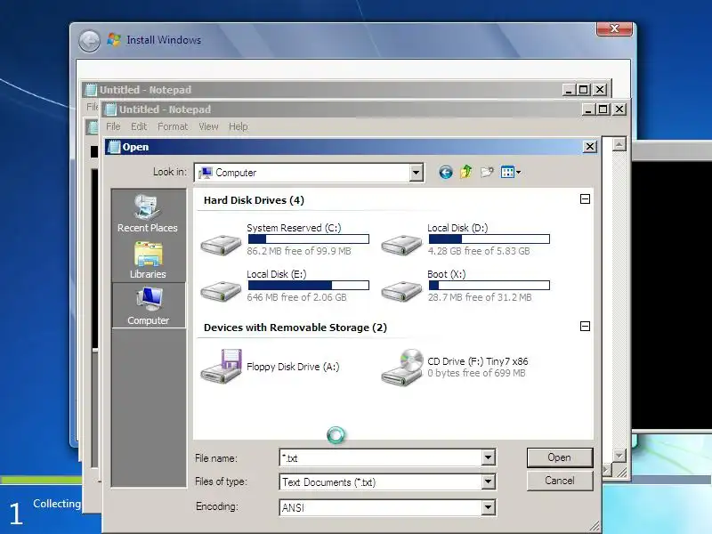The height and width of the screenshot is (534, 712).
Task: Go back to last folder visited
Action: click(x=446, y=173)
